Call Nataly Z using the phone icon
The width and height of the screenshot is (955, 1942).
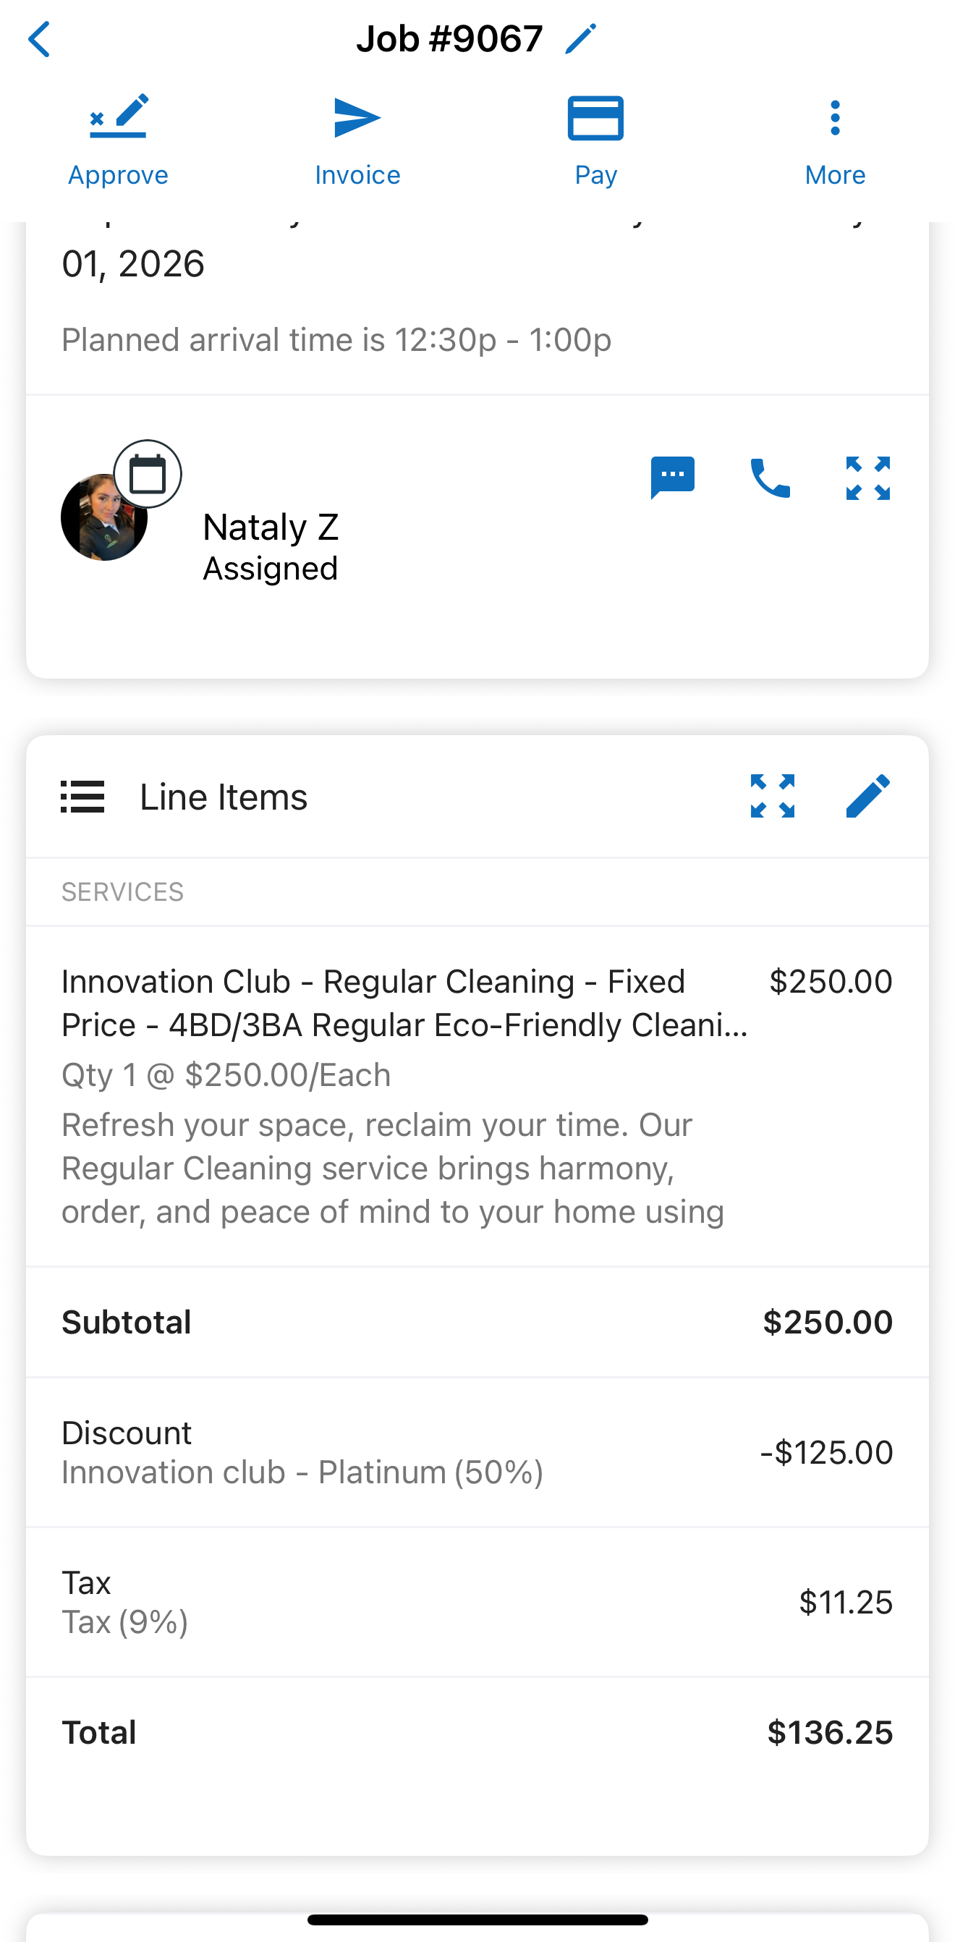click(x=770, y=478)
